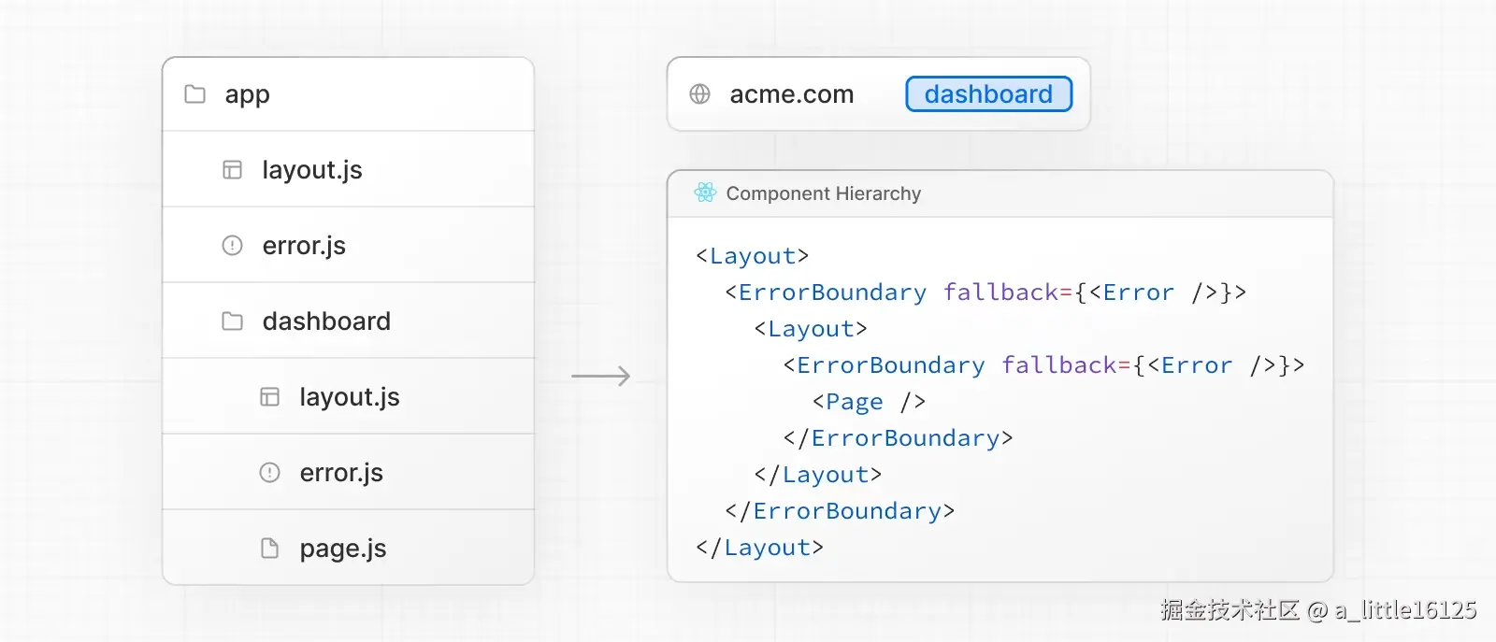The width and height of the screenshot is (1496, 642).
Task: Click the dashboard URL segment badge
Action: [x=988, y=94]
